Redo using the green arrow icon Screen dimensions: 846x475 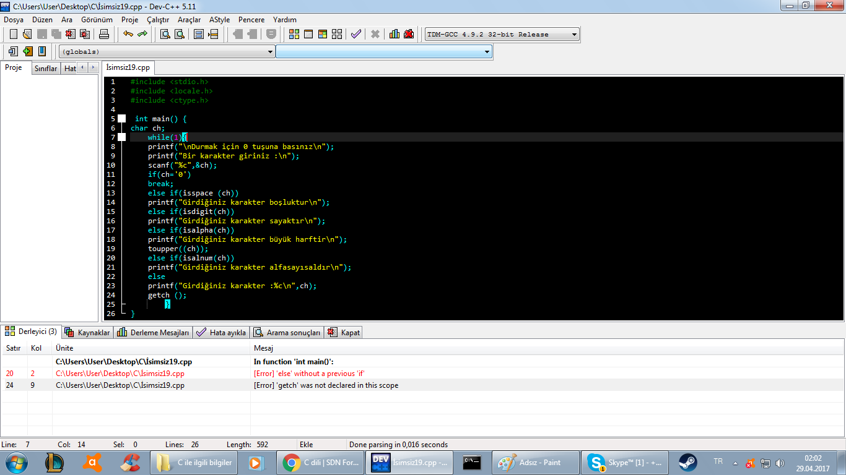tap(142, 34)
